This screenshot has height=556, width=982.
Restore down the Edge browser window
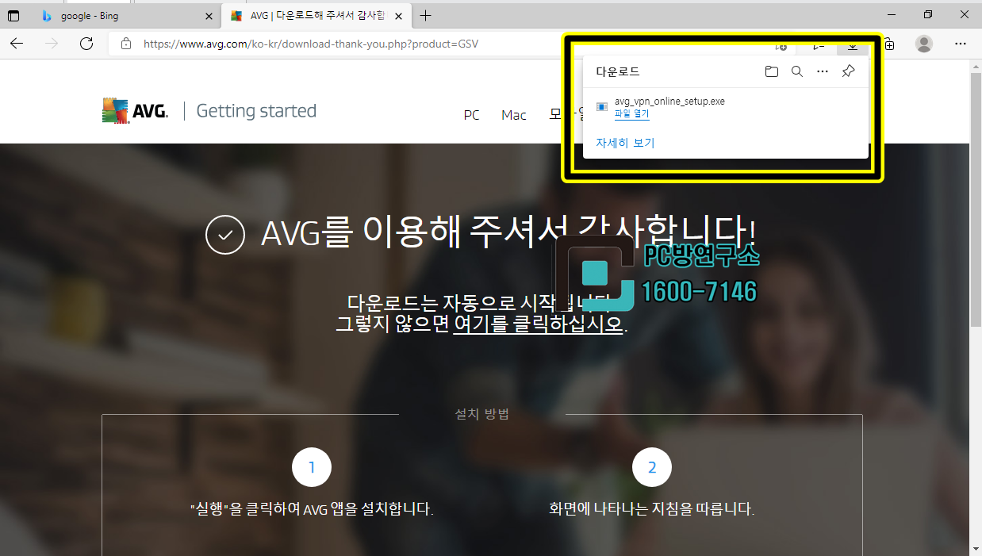[x=928, y=15]
